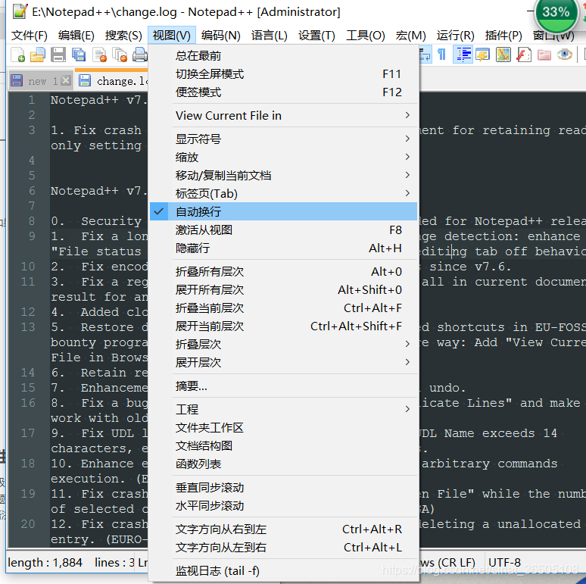Choose 展开当前层次 Ctrl+Alt+Shift+F
The height and width of the screenshot is (584, 586).
click(x=283, y=326)
